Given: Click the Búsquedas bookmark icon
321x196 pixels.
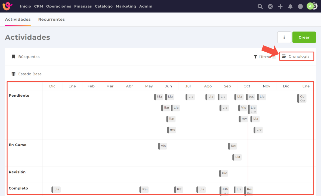Looking at the screenshot, I should (x=13, y=57).
